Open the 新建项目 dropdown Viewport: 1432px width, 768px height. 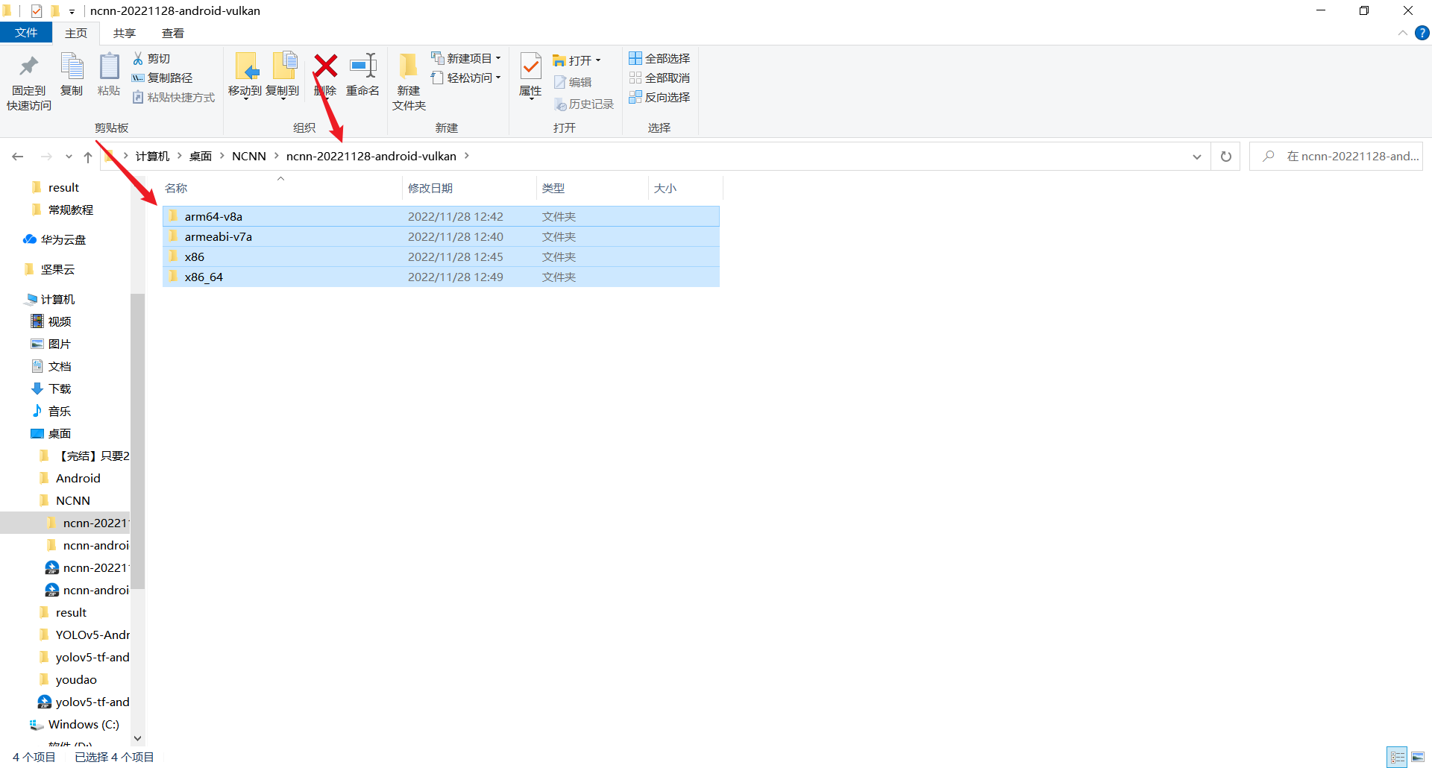(x=465, y=58)
